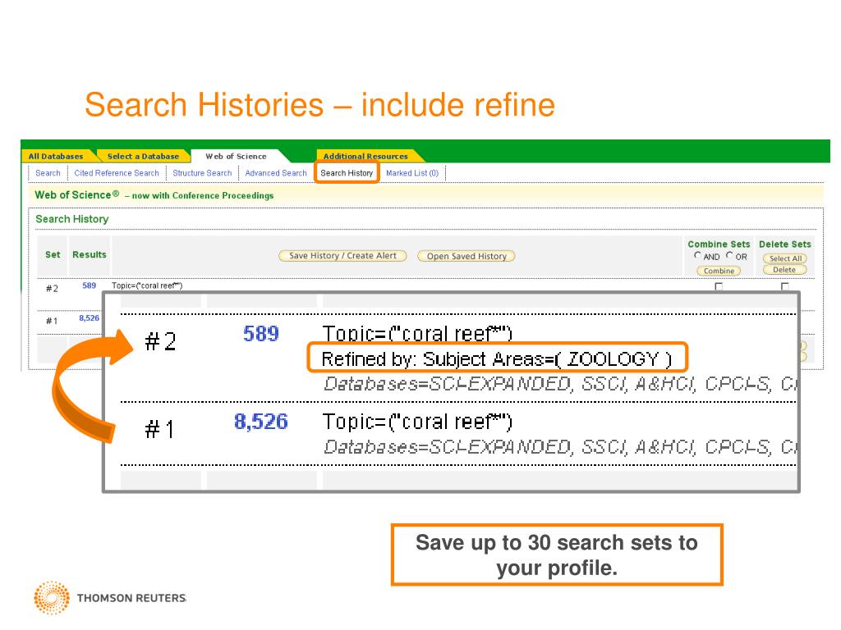Open the Search History page
The image size is (841, 630).
(x=347, y=173)
